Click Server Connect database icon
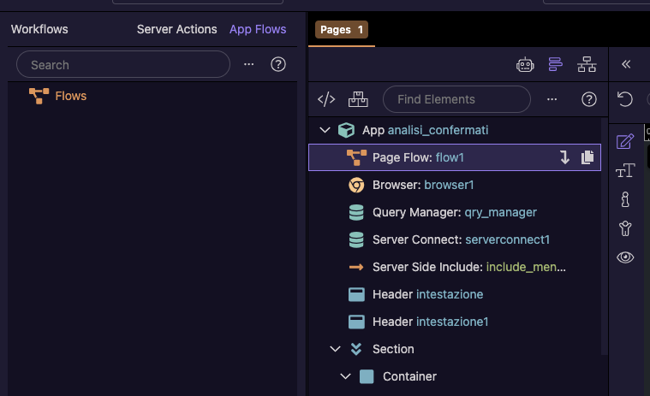Viewport: 650px width, 396px height. point(356,239)
